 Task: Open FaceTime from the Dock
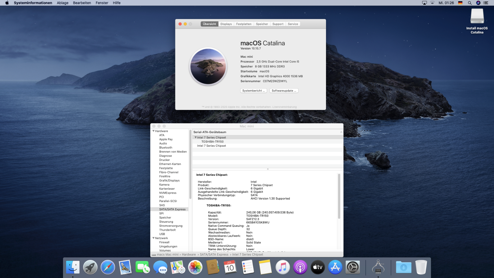[x=143, y=267]
